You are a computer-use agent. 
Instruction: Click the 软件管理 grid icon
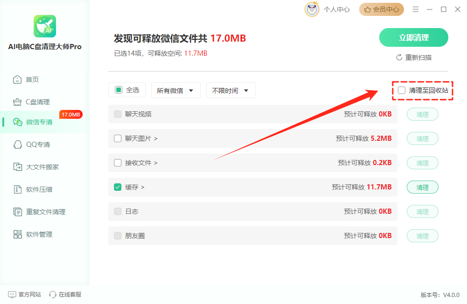(18, 234)
